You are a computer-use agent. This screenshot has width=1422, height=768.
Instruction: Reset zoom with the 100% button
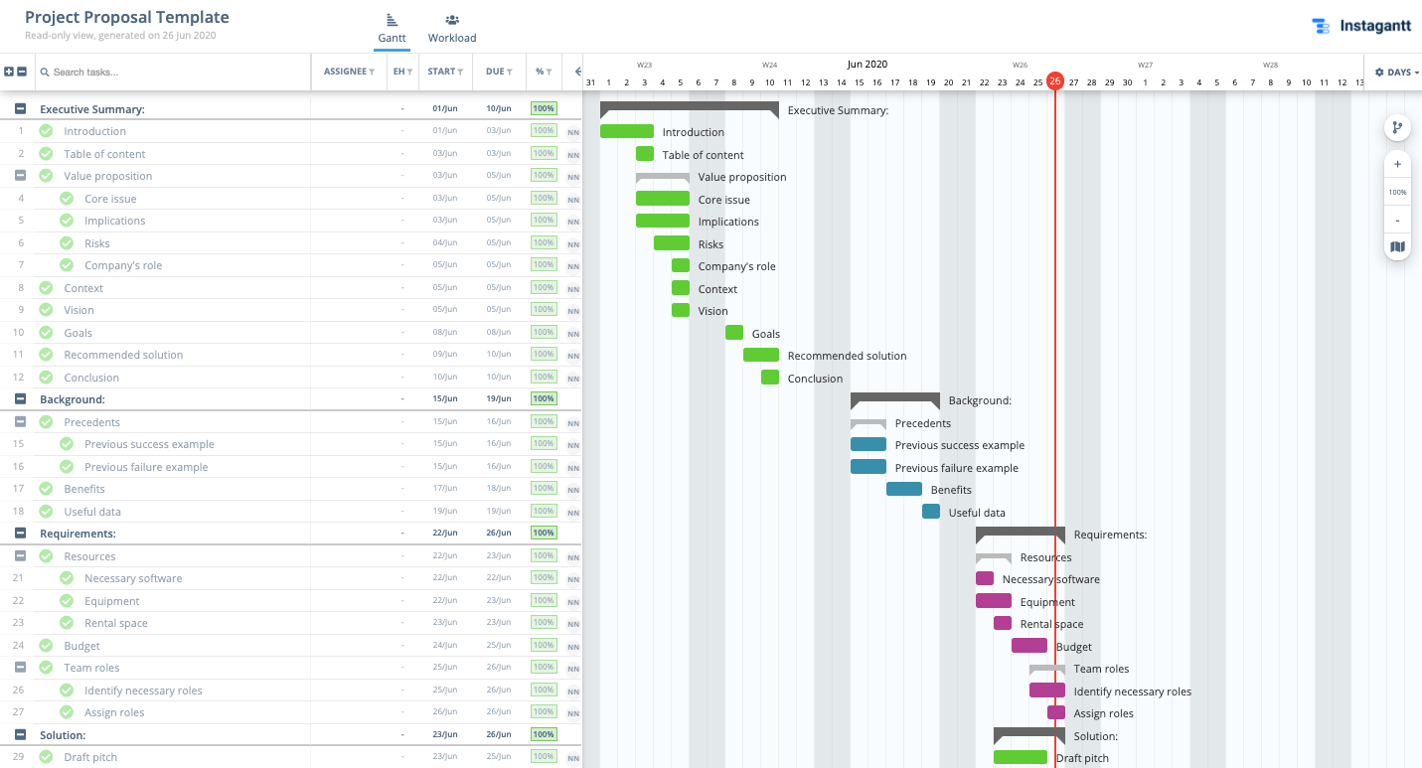[x=1397, y=191]
